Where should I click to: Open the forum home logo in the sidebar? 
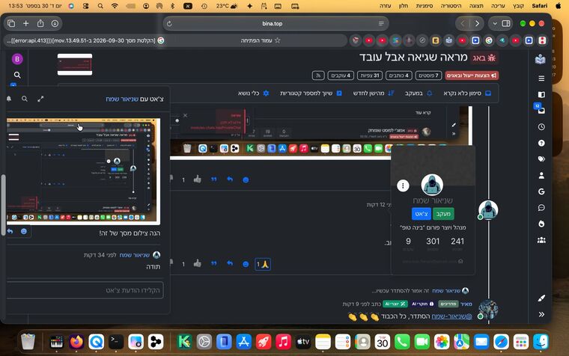point(541,59)
